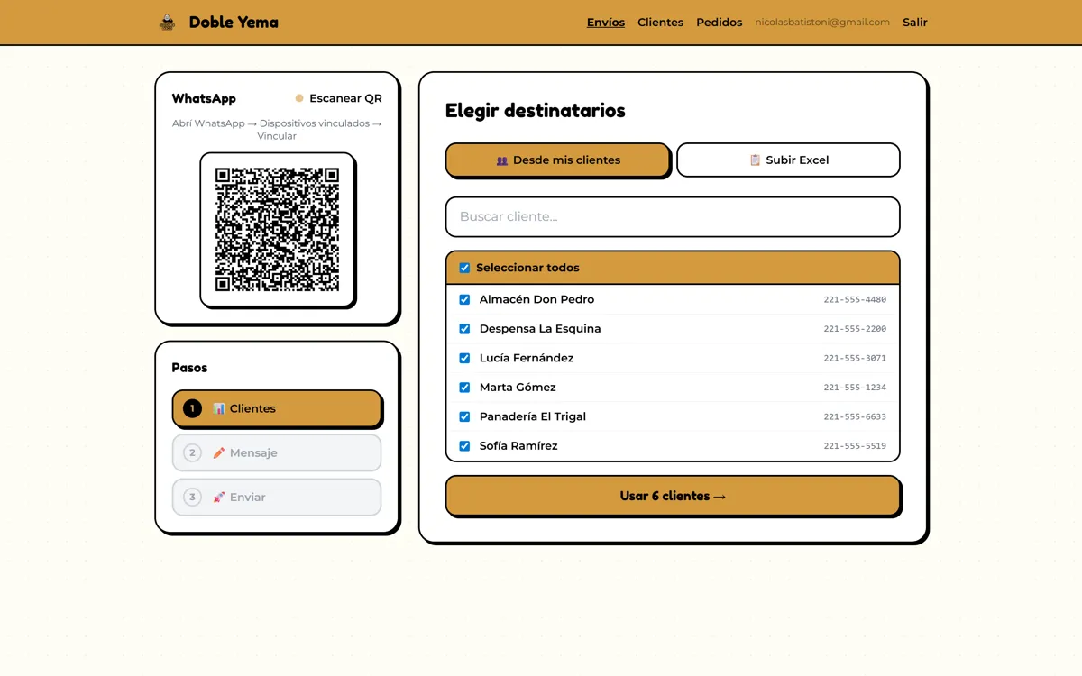
Task: Click the pencil icon in Mensaje step
Action: pos(219,452)
